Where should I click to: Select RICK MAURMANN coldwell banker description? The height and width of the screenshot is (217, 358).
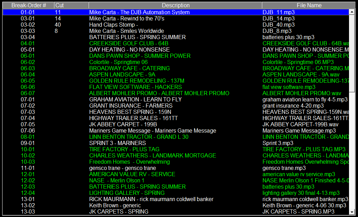(x=151, y=199)
